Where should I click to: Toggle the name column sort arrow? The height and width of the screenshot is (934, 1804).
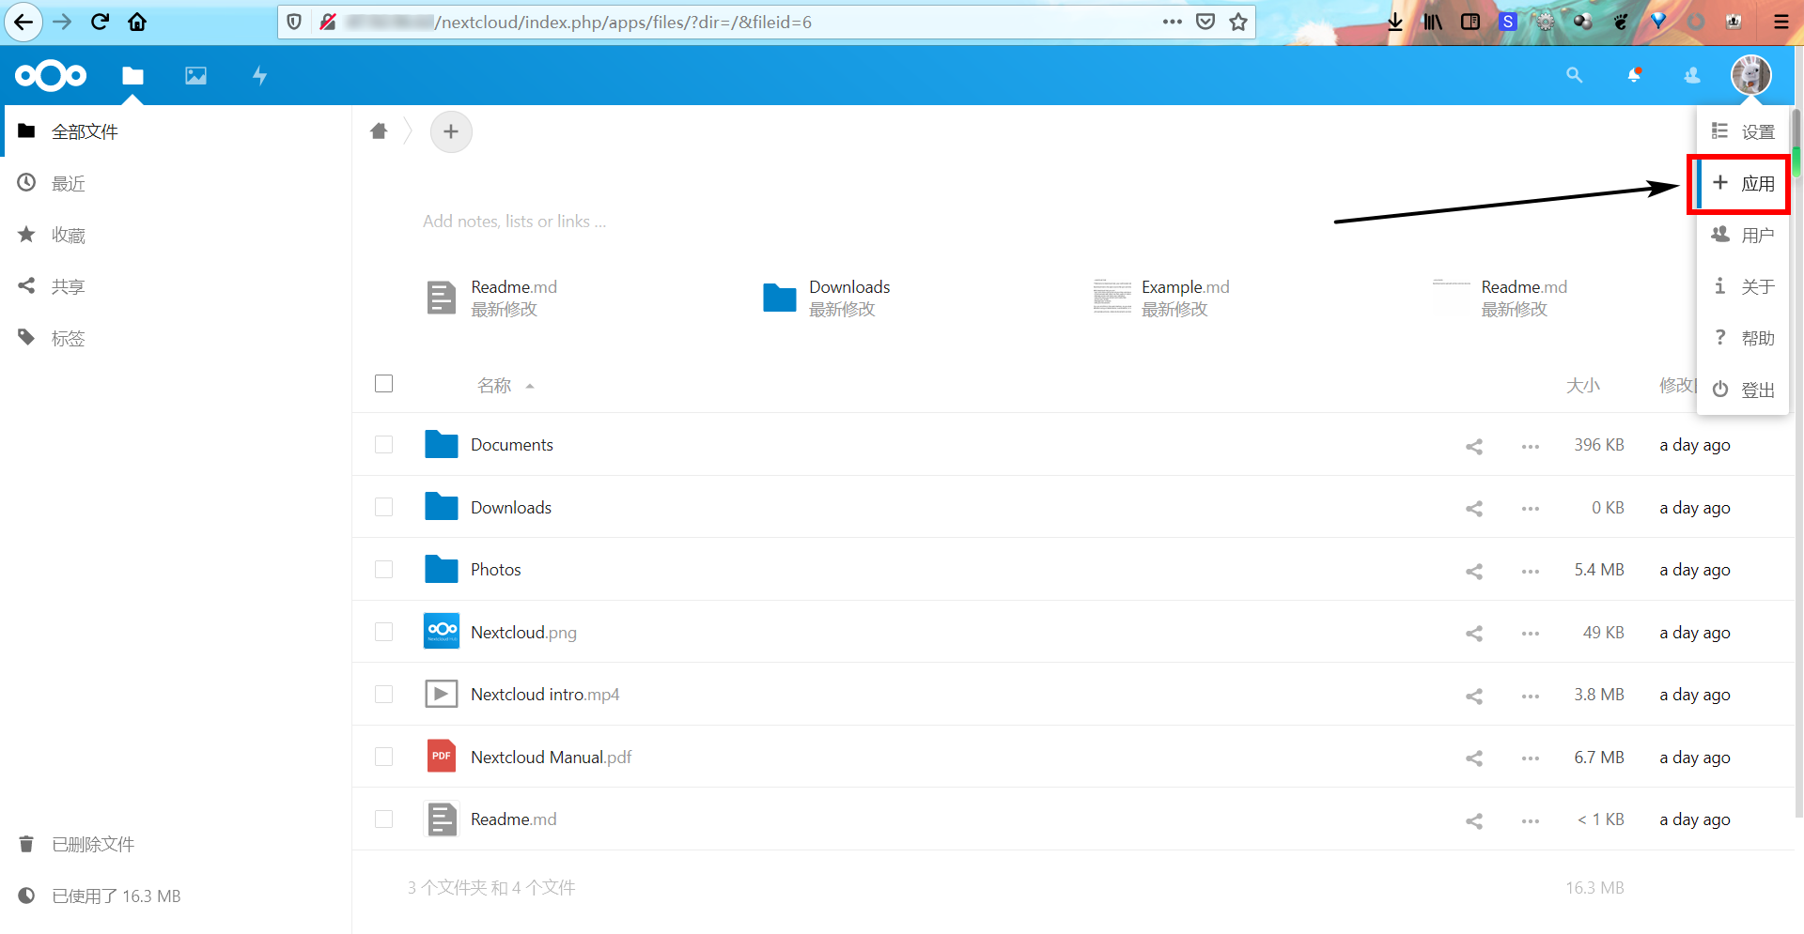pos(529,385)
